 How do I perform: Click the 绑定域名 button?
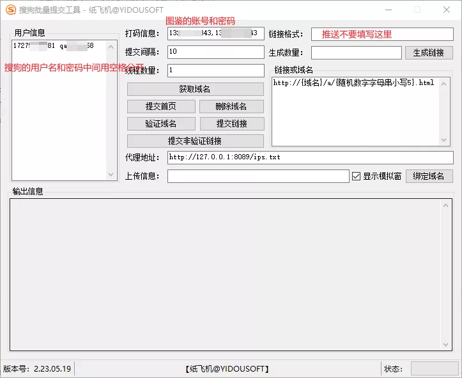(x=429, y=176)
